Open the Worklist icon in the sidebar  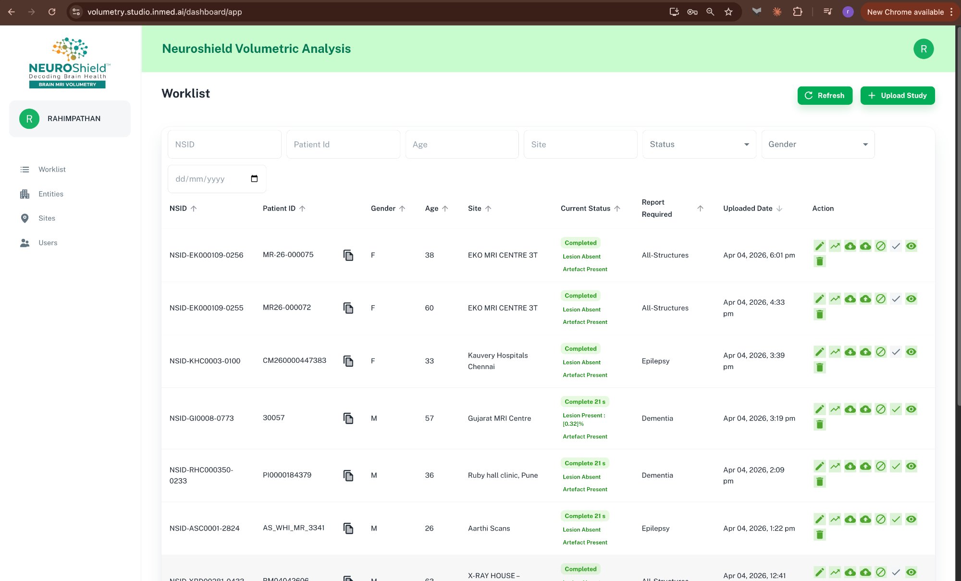click(25, 169)
